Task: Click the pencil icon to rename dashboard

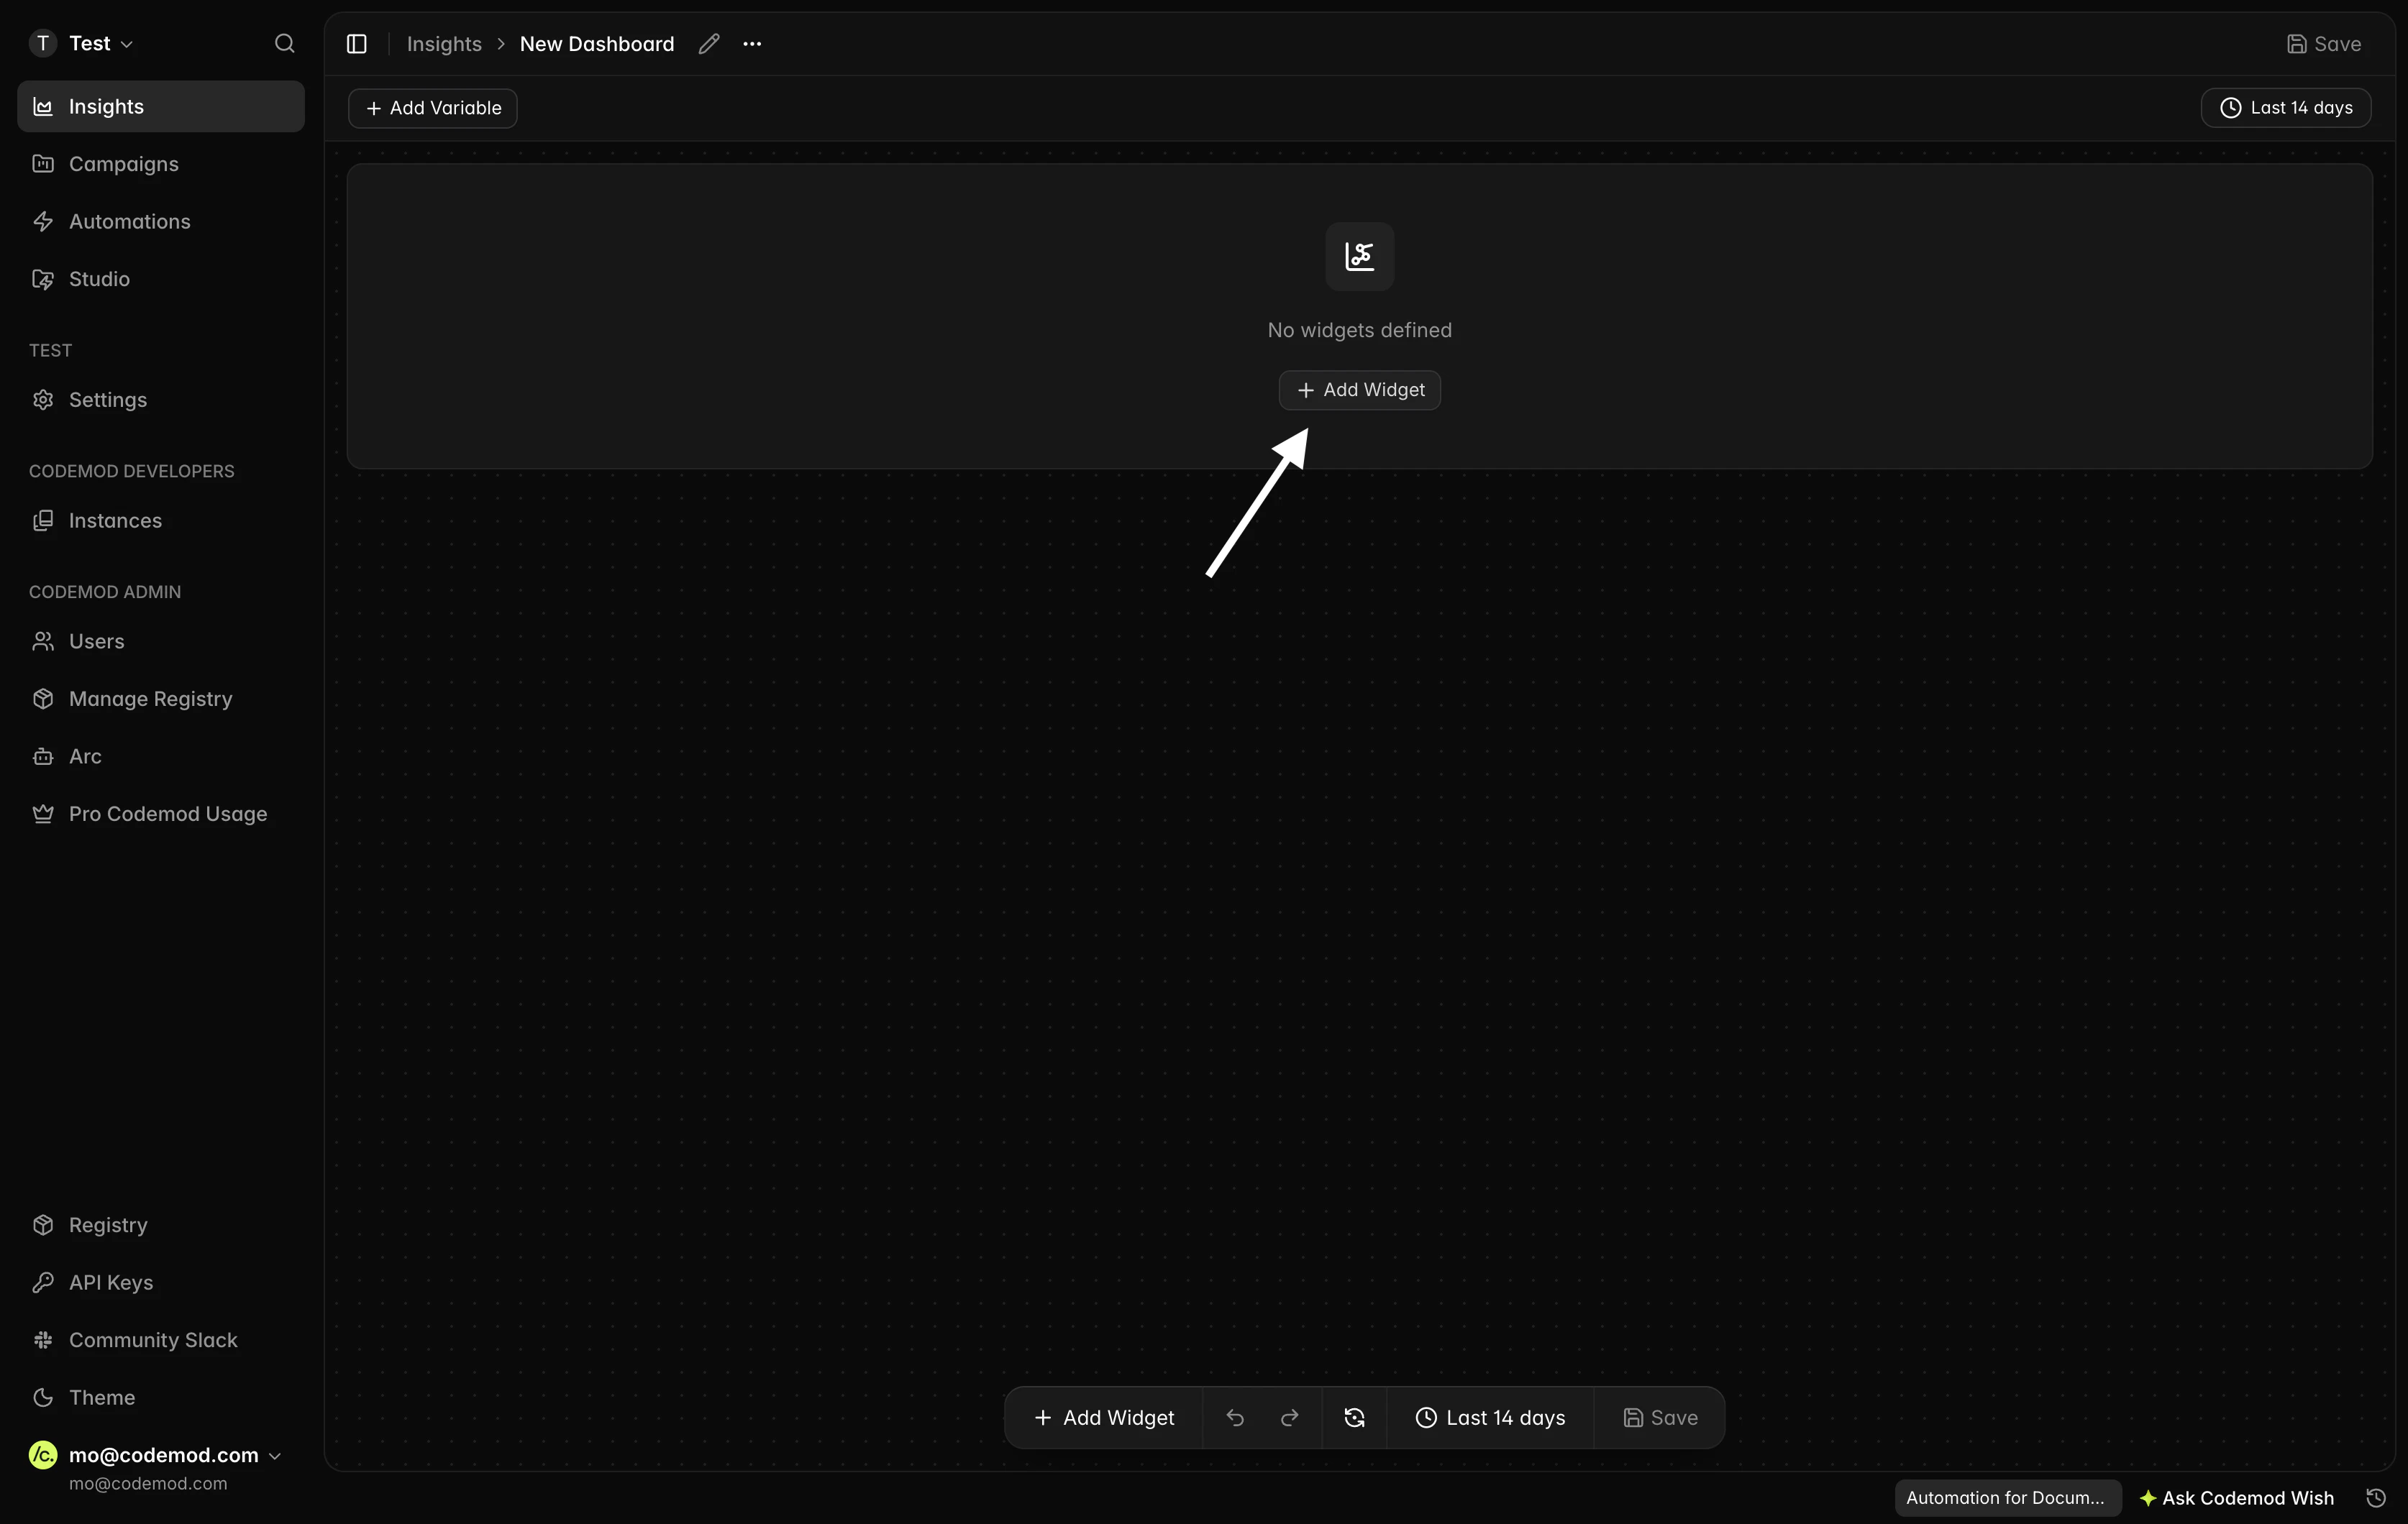Action: 709,44
